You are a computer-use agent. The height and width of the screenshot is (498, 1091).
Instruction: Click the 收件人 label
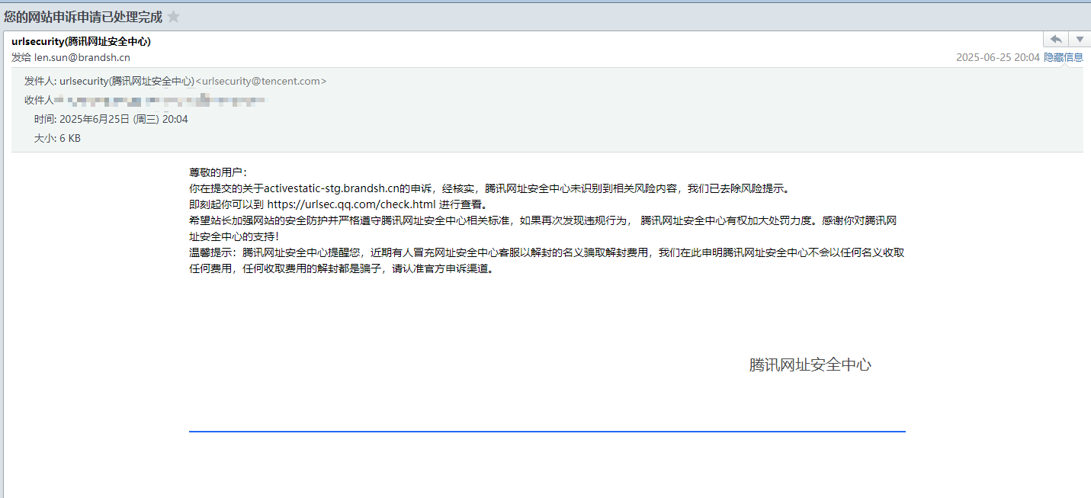click(x=38, y=100)
